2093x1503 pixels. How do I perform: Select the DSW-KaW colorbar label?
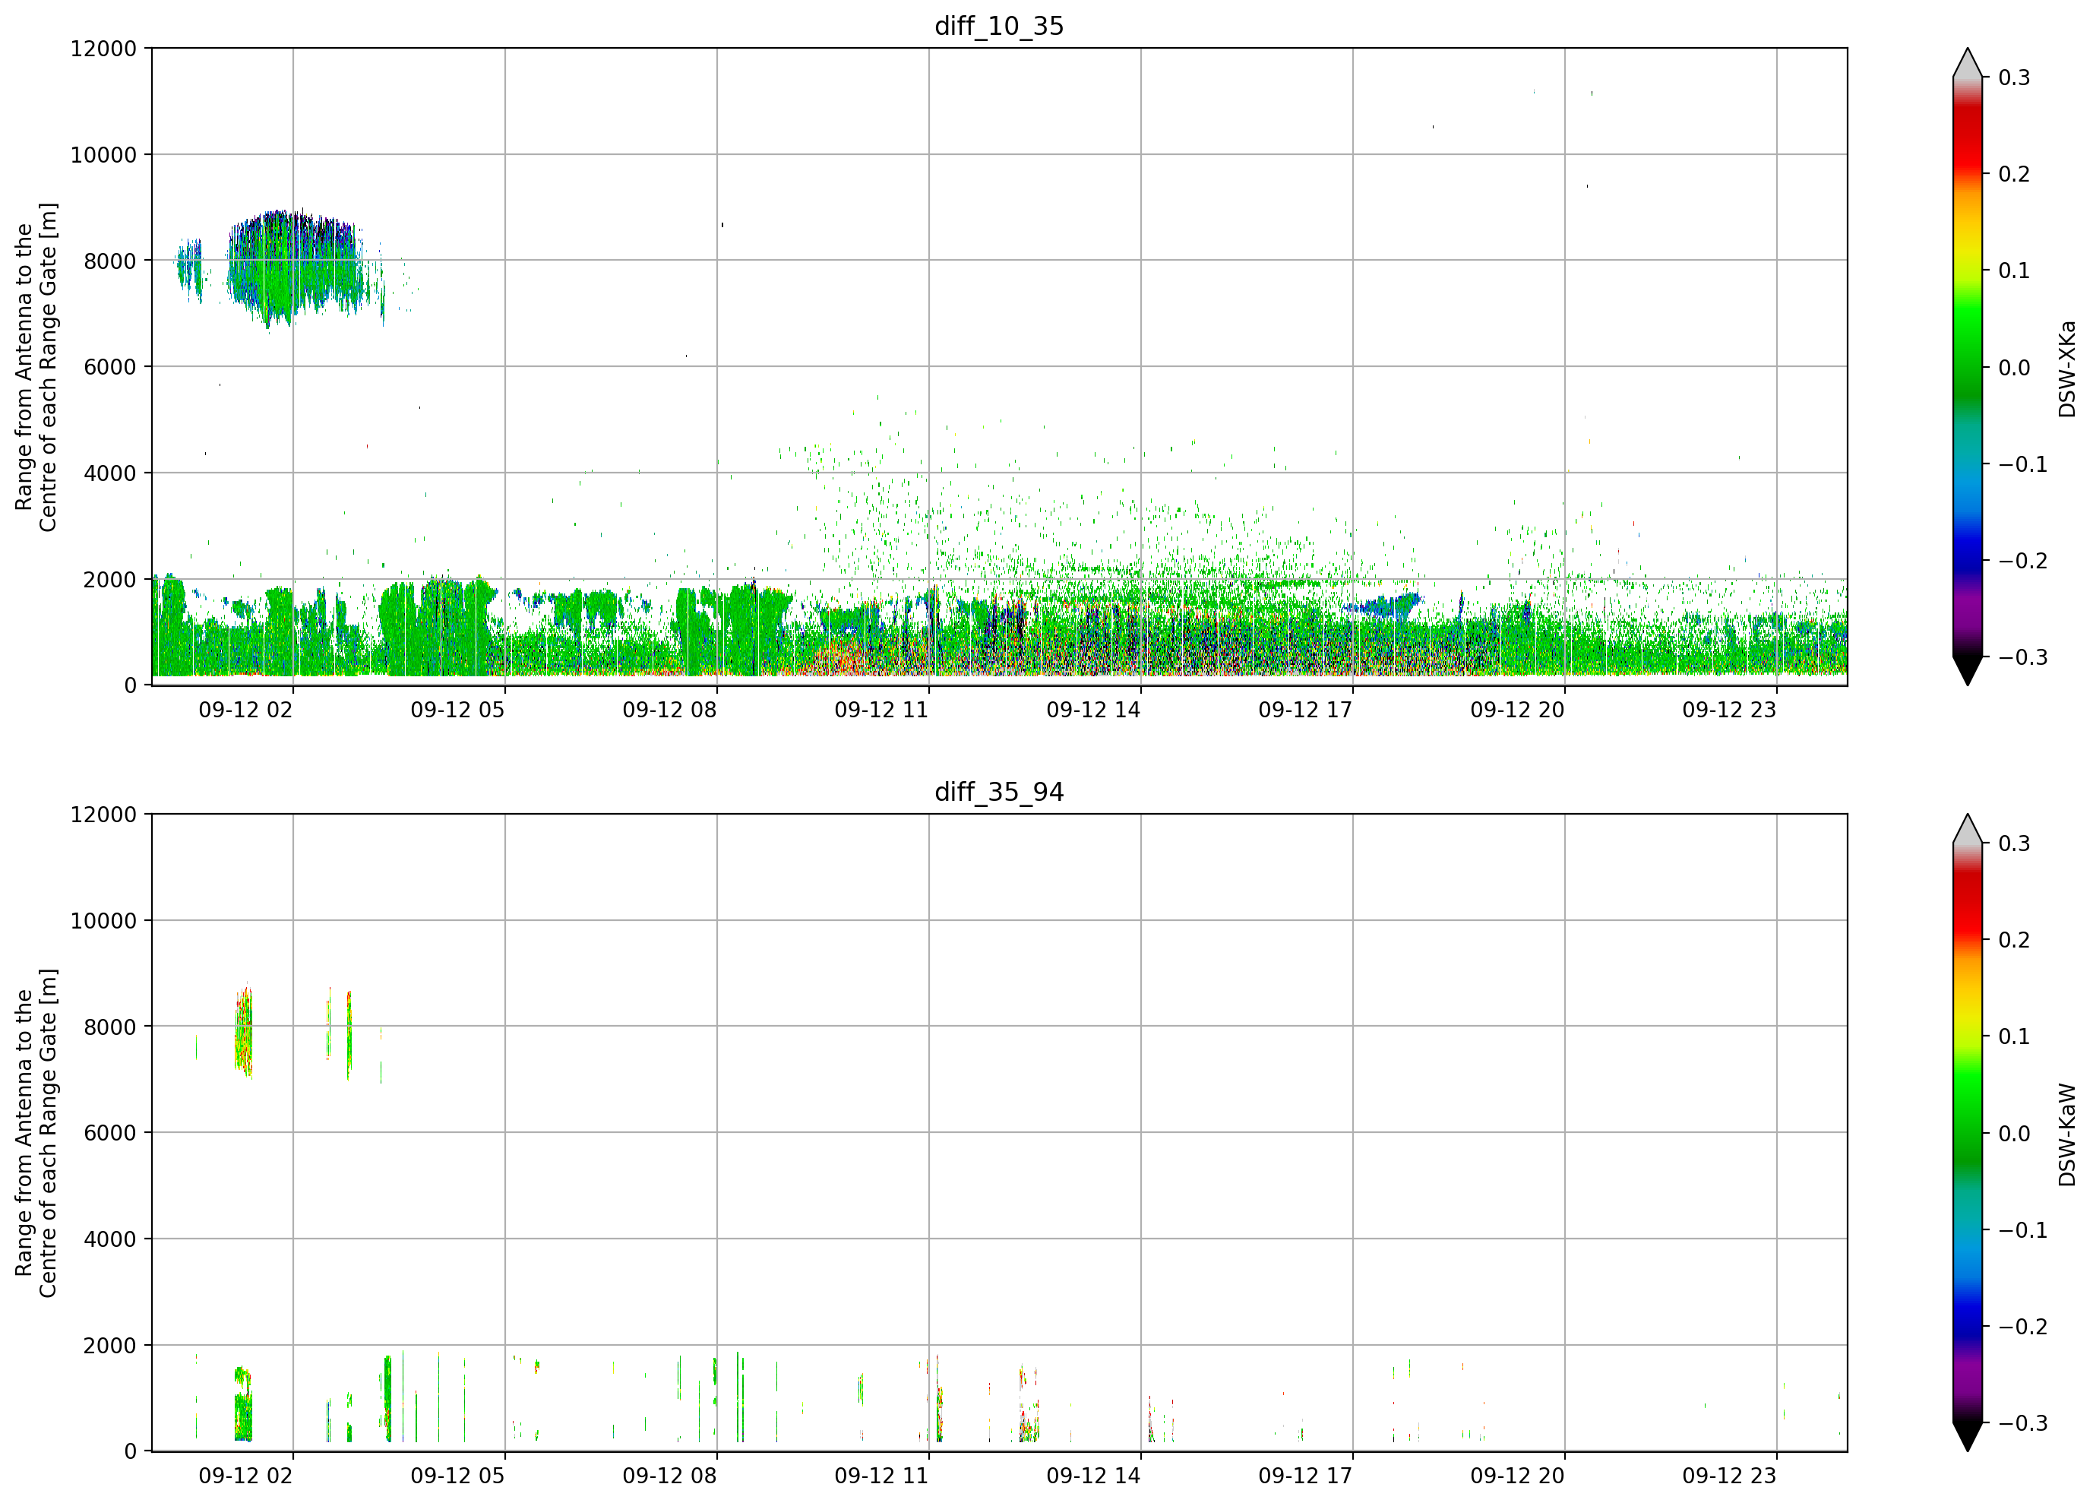coord(2067,1134)
